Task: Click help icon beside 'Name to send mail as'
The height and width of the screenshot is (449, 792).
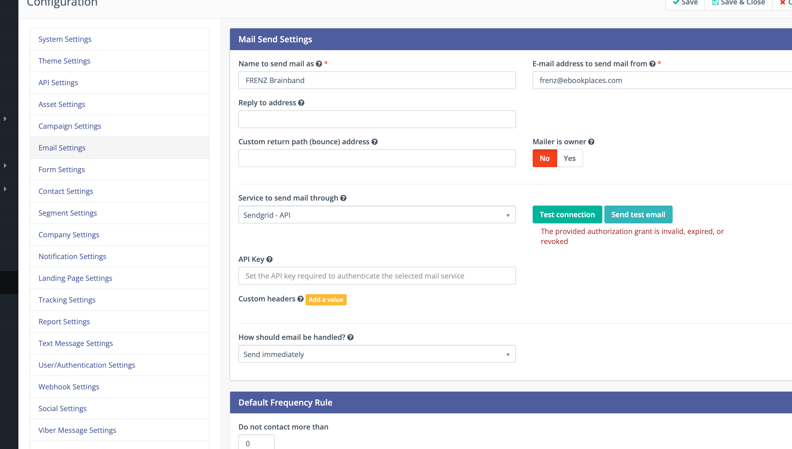Action: click(x=319, y=64)
